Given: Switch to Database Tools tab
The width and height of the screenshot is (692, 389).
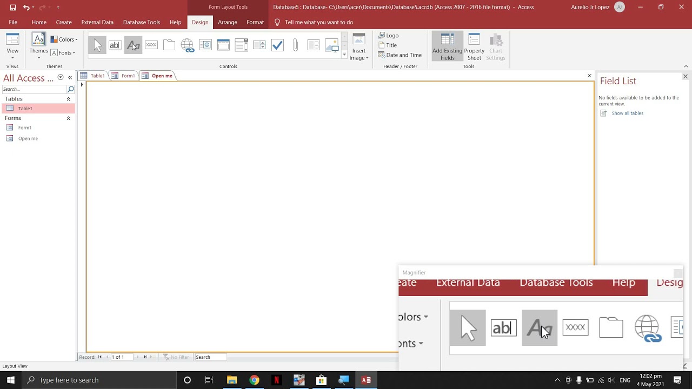Looking at the screenshot, I should tap(142, 22).
